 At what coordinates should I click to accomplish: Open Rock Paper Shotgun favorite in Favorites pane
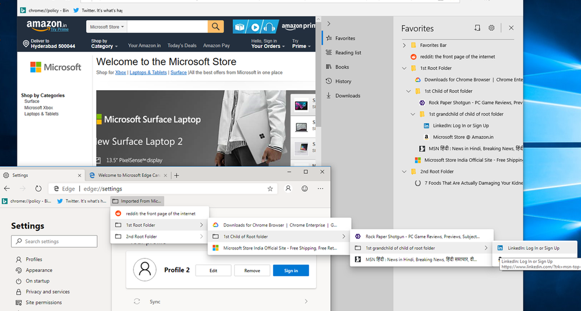471,102
